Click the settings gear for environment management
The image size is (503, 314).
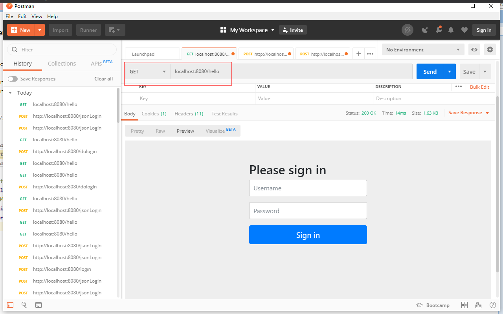[x=490, y=50]
